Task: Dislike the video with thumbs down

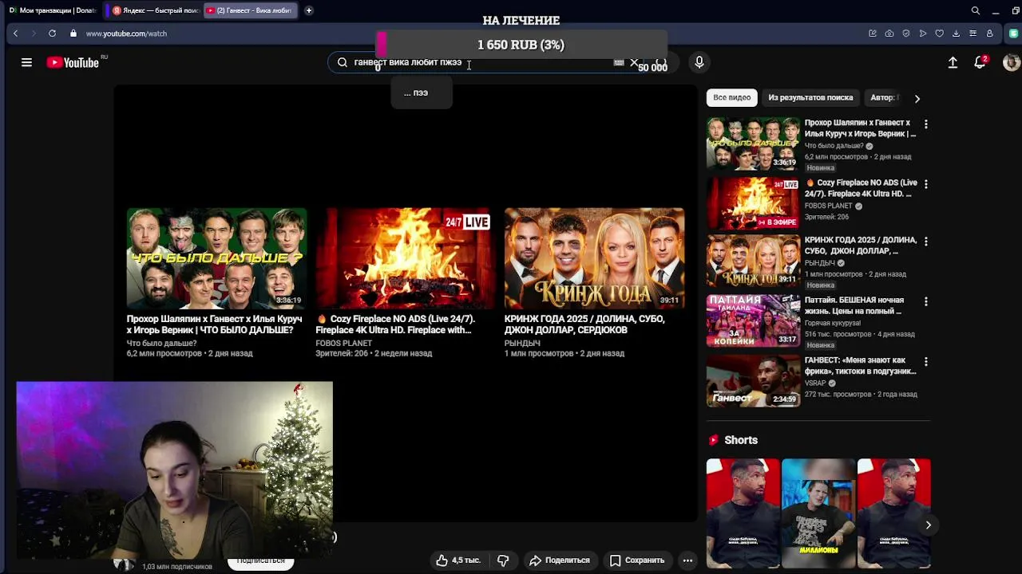Action: (503, 560)
